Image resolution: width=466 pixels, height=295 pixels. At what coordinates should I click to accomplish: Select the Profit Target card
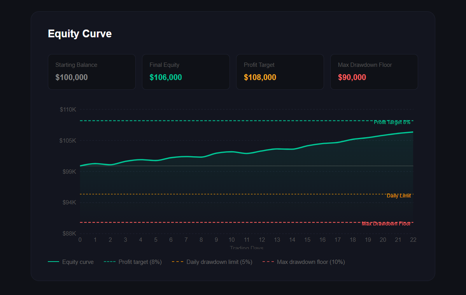click(x=280, y=72)
